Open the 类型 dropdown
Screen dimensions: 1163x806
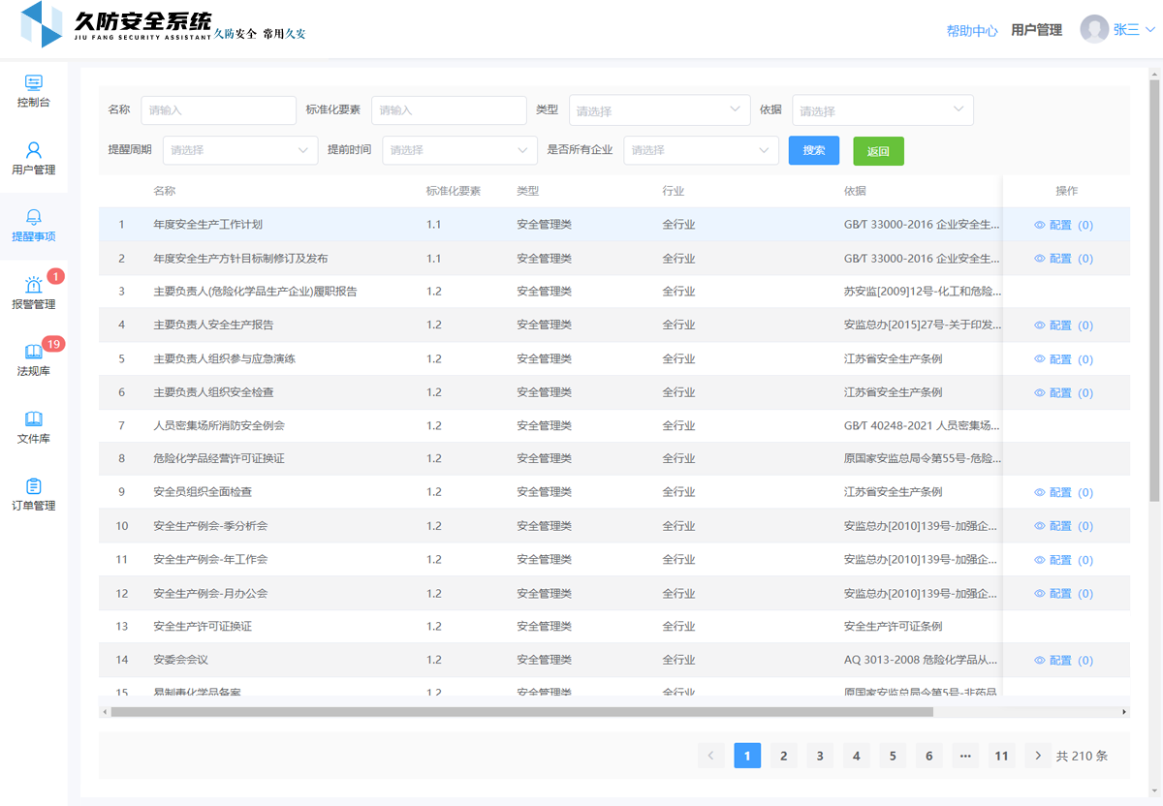coord(659,110)
